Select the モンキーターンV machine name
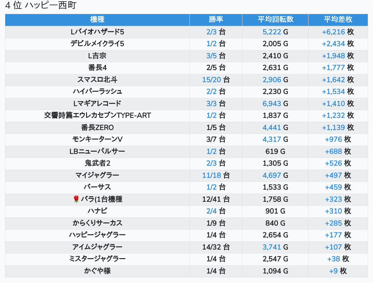 97,139
